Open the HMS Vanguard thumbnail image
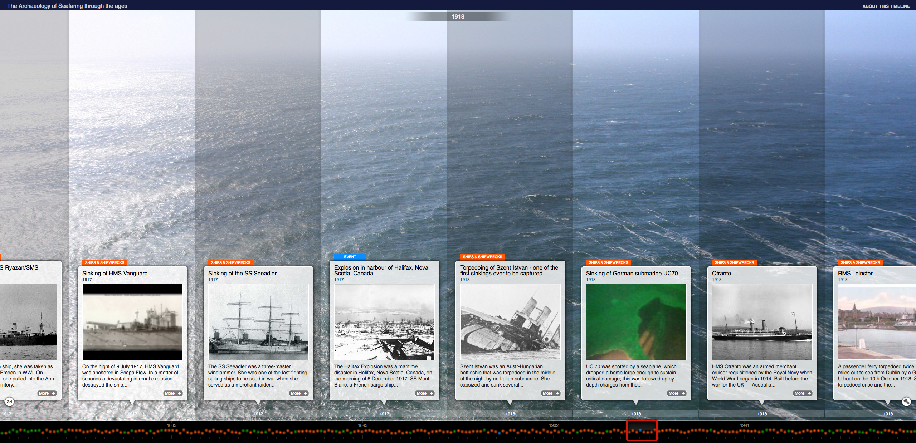Screen dimensions: 916x443 click(x=132, y=322)
